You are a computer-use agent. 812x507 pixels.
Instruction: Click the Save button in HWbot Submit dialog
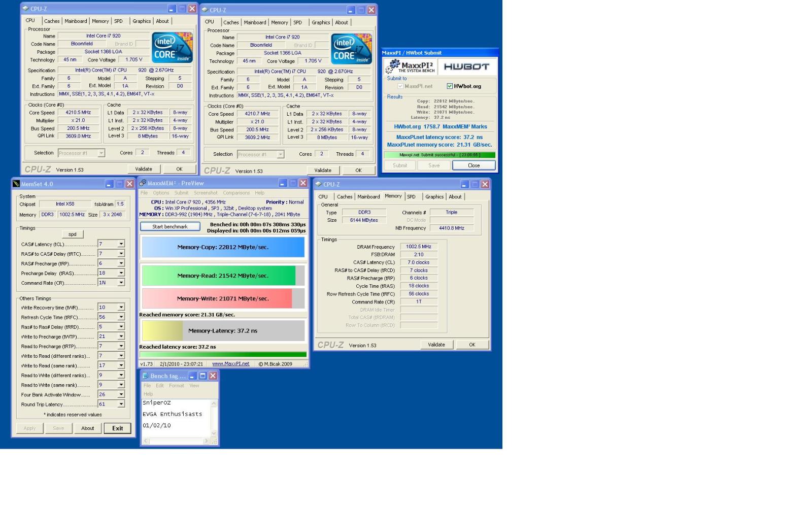tap(434, 165)
